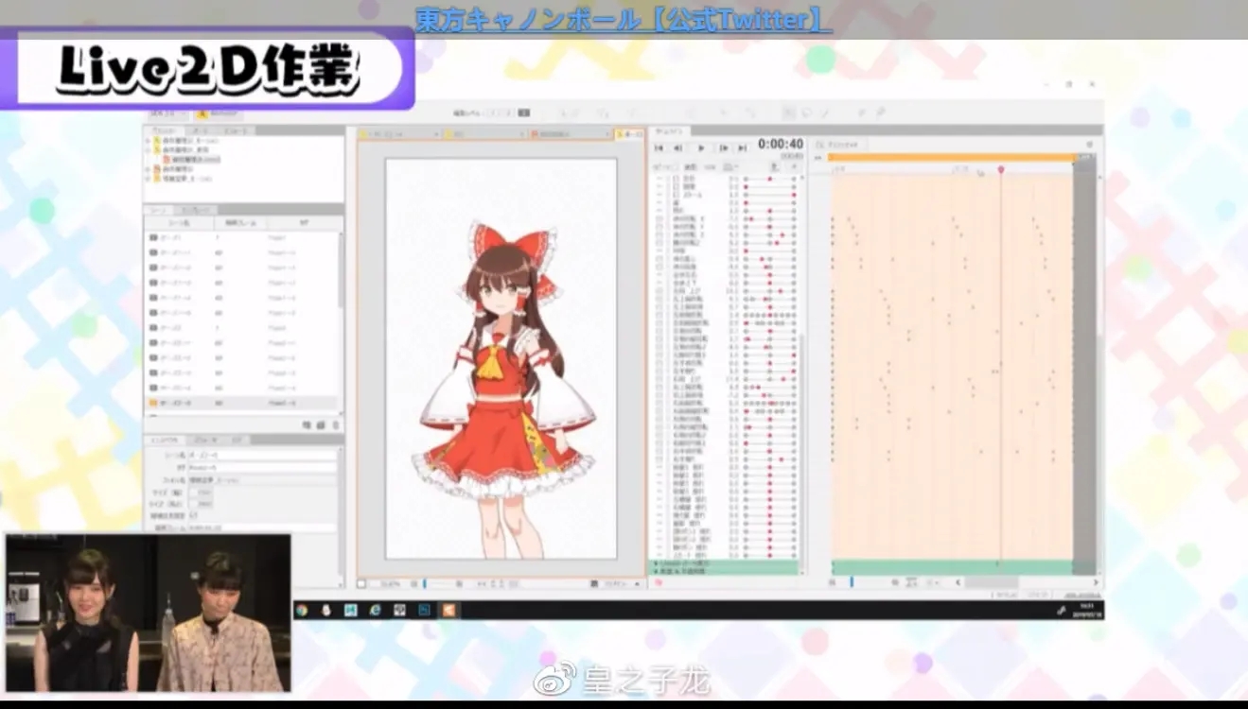The height and width of the screenshot is (709, 1248).
Task: Step back one frame in timeline
Action: point(678,147)
